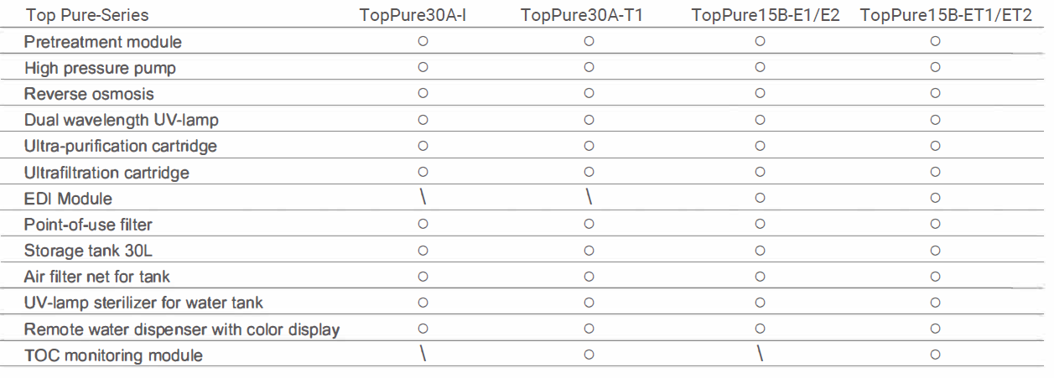This screenshot has height=378, width=1054.
Task: Click circle for TOC monitoring under TopPure15B-ET1/ET2
Action: point(935,355)
